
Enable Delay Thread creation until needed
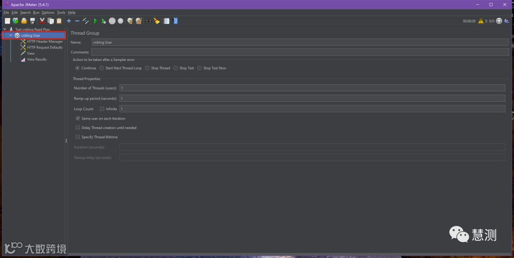[78, 128]
